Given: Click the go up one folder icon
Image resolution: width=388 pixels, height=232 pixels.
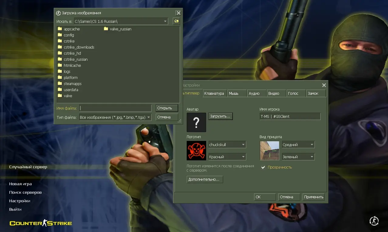Looking at the screenshot, I should point(176,21).
